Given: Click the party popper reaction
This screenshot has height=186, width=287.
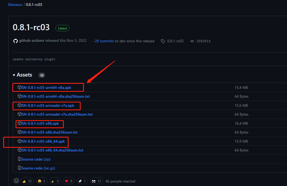Looking at the screenshot, I should coord(55,181).
